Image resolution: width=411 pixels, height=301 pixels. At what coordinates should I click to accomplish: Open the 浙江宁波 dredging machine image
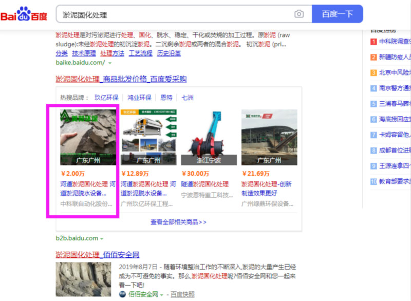[x=209, y=137]
